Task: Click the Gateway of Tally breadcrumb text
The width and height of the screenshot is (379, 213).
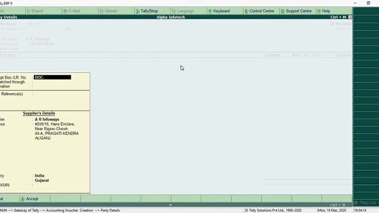Action: [26, 211]
